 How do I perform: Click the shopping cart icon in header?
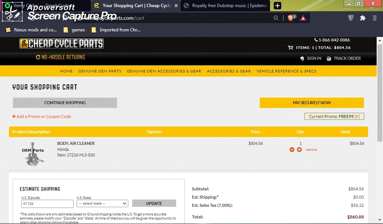[x=290, y=47]
